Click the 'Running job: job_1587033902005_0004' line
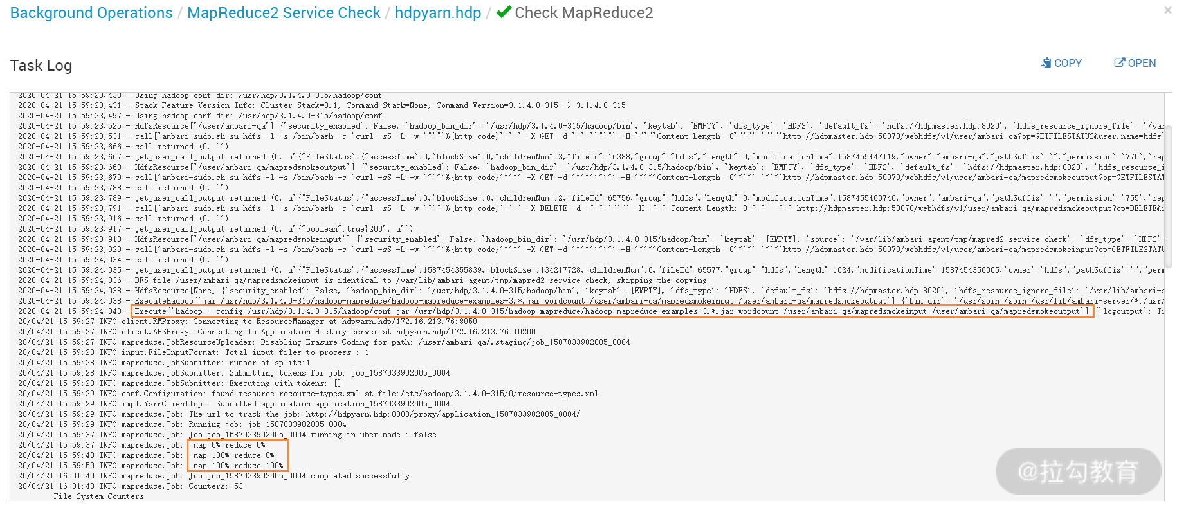The height and width of the screenshot is (510, 1177). coord(182,424)
